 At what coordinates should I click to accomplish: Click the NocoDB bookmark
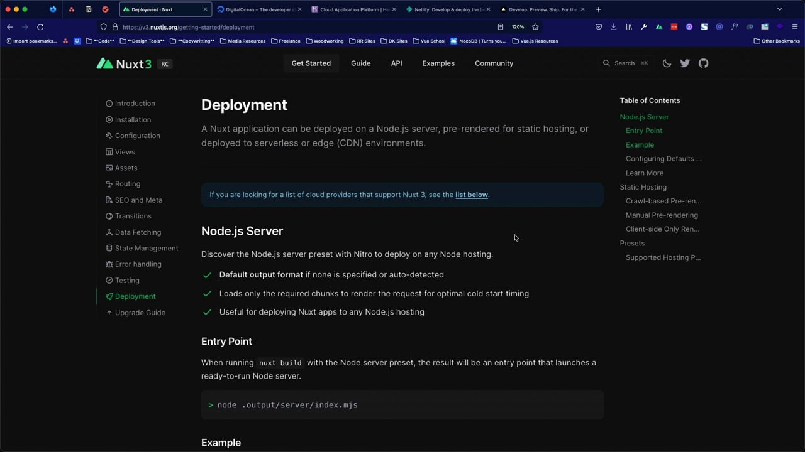pos(478,41)
